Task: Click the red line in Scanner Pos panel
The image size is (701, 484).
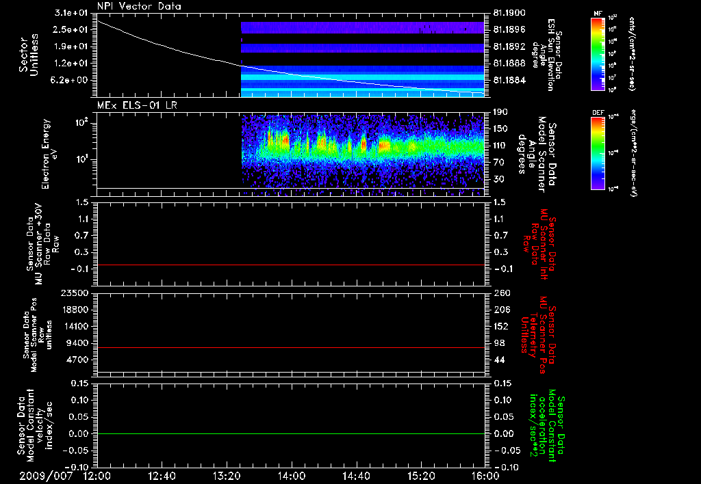Action: click(x=291, y=347)
